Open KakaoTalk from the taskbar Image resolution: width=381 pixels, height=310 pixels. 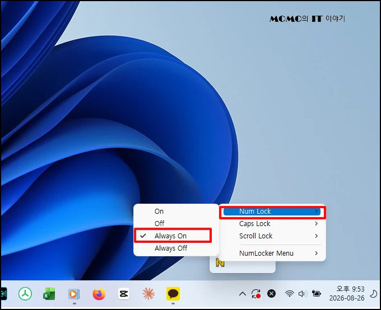(173, 294)
